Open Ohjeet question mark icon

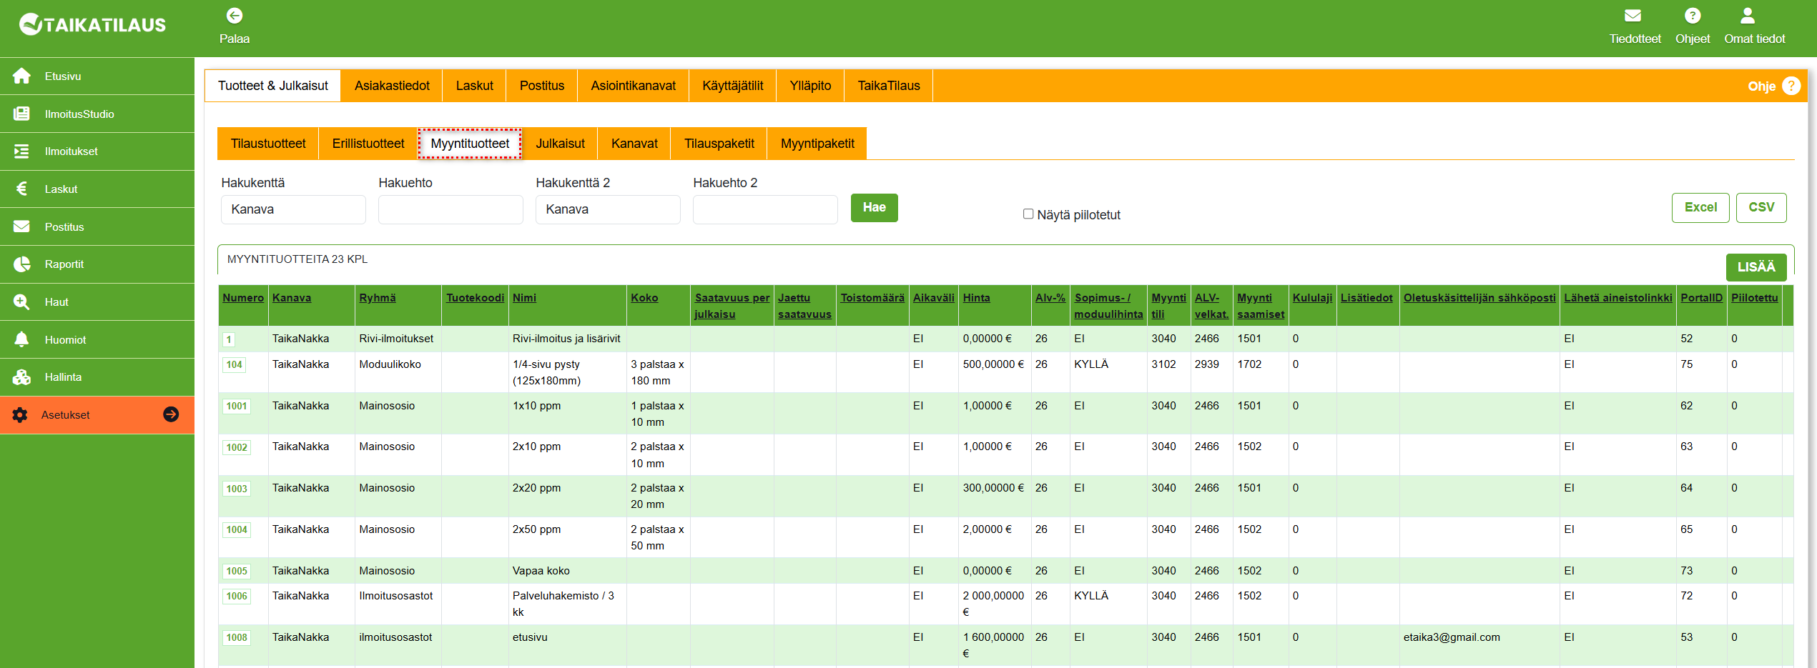[x=1692, y=16]
